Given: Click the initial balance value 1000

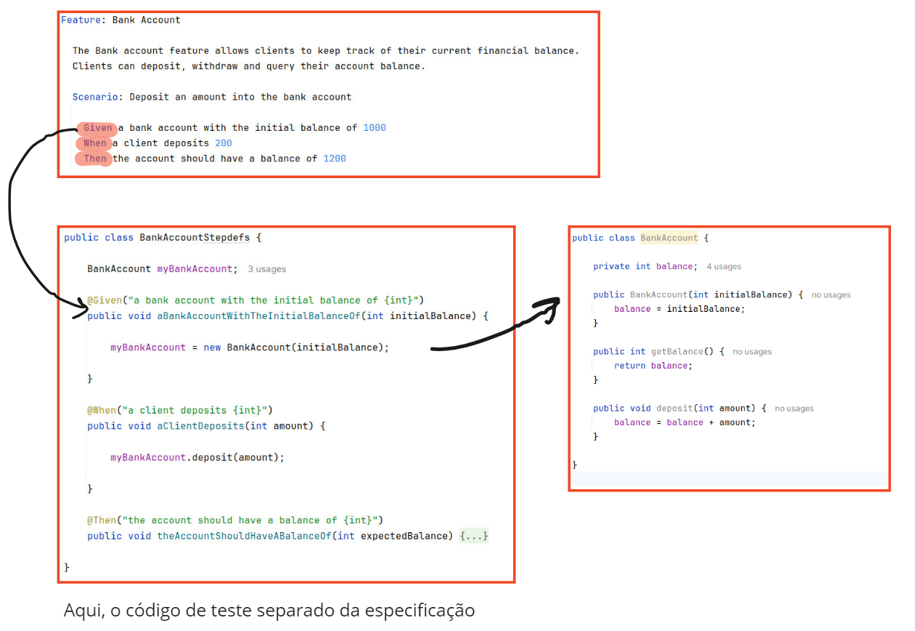Looking at the screenshot, I should 374,128.
